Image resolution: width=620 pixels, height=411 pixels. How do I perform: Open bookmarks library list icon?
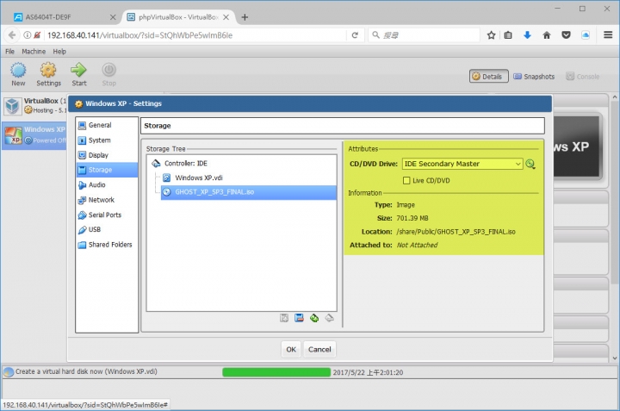coord(508,35)
